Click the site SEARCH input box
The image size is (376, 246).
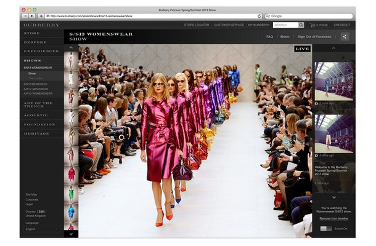(x=285, y=25)
